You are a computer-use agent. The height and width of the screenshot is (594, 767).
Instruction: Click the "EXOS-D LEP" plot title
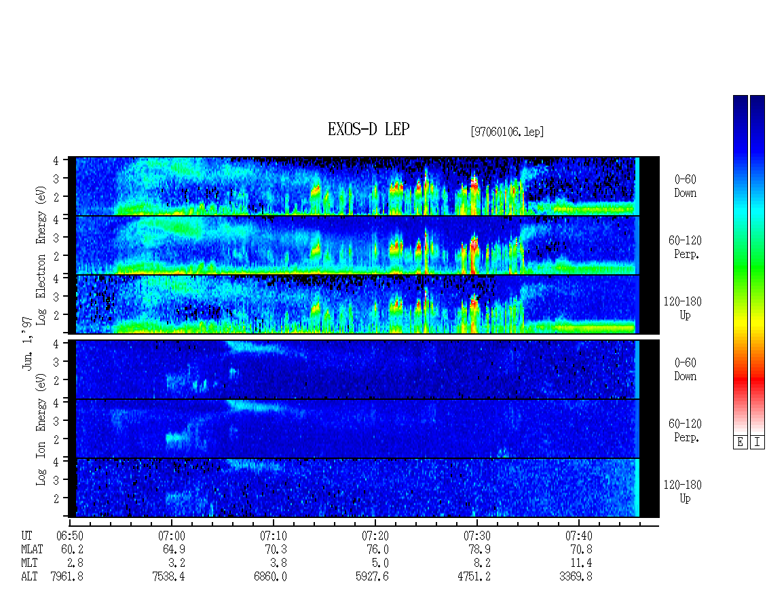pos(369,129)
